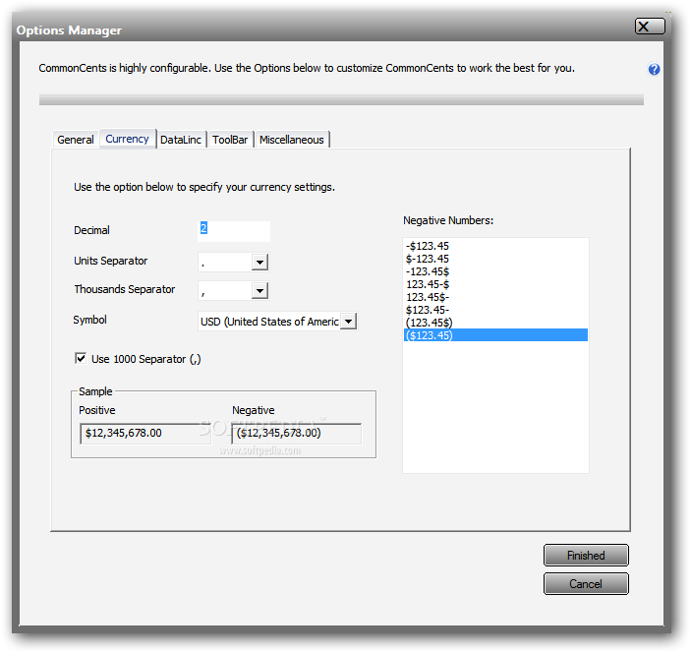Select negative format $-123.45

[x=495, y=259]
